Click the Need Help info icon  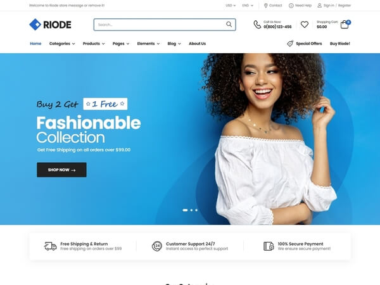point(291,5)
